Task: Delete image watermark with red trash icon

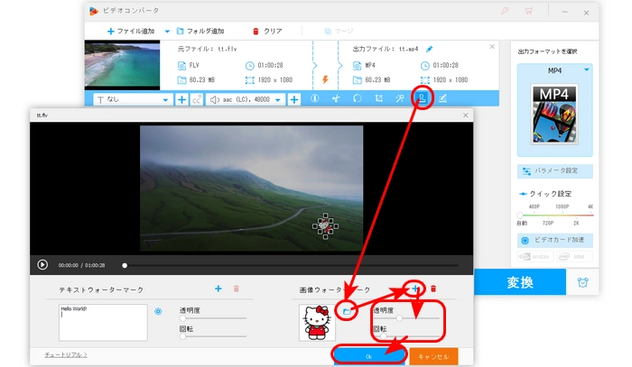Action: tap(433, 289)
